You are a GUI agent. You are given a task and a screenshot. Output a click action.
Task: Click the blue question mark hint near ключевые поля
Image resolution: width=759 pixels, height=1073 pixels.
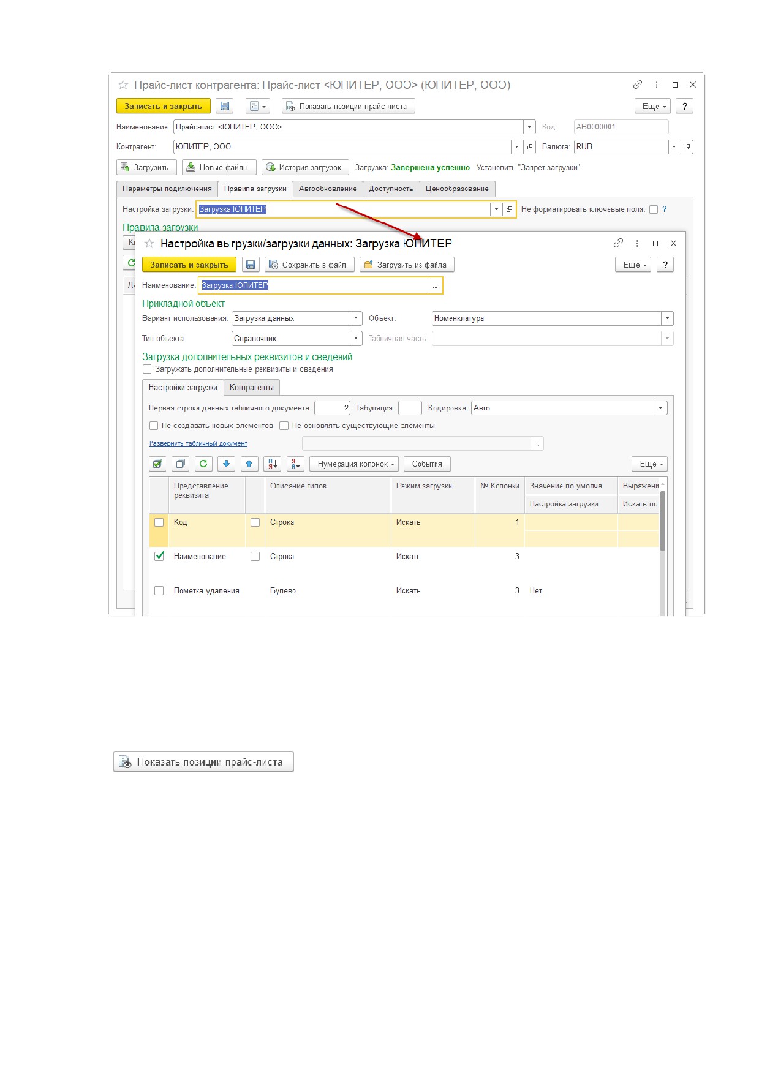(x=665, y=209)
